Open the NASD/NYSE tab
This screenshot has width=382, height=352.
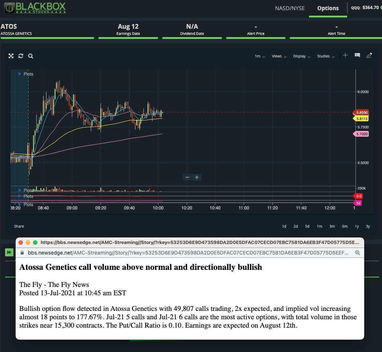point(290,8)
